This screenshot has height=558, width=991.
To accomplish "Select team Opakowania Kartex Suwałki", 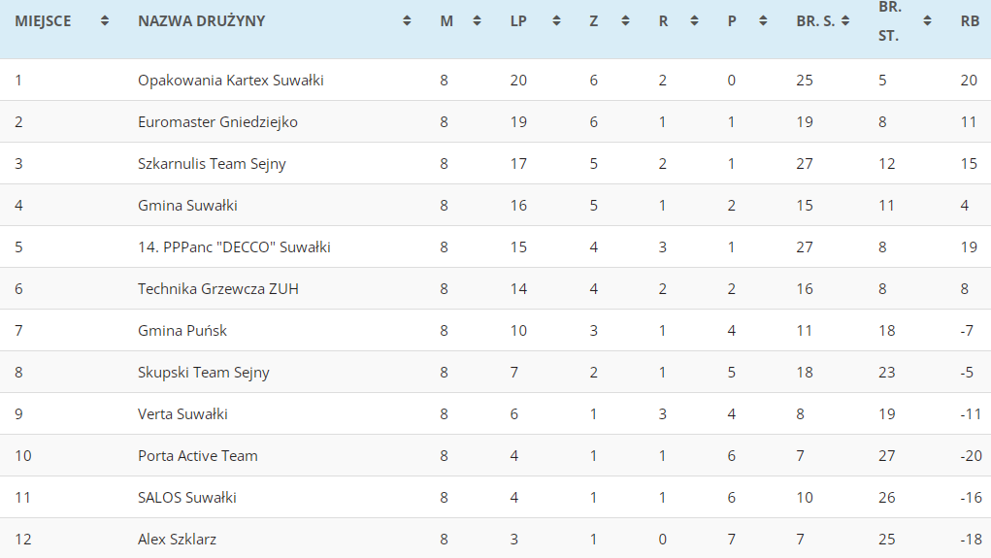I will click(231, 81).
